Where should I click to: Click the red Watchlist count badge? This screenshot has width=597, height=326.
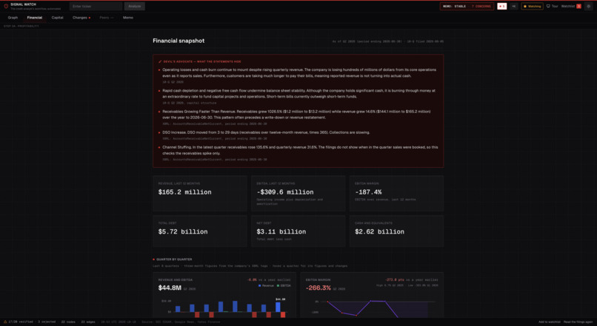pos(578,6)
